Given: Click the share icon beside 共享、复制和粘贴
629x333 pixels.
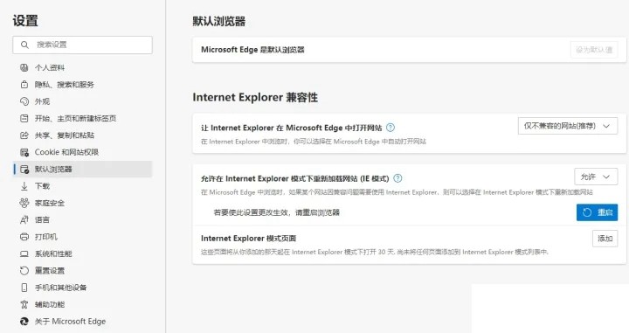Looking at the screenshot, I should [x=24, y=135].
